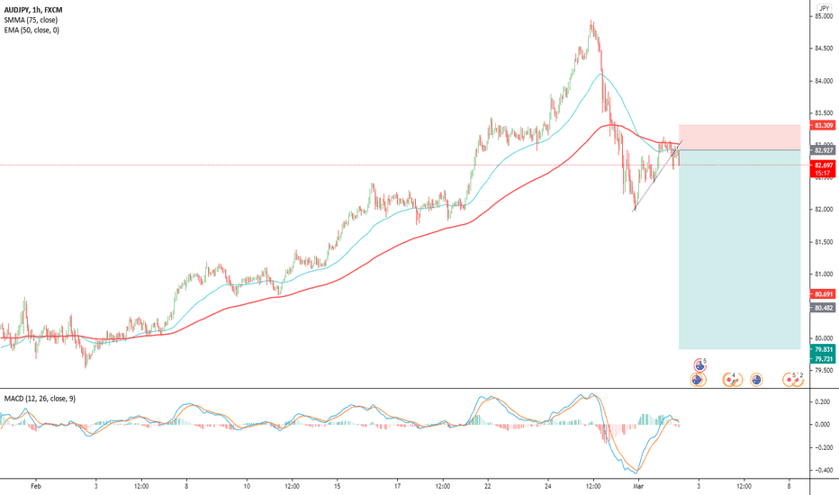Click the 81.000 price axis label
Screen dimensions: 839x495
click(824, 274)
